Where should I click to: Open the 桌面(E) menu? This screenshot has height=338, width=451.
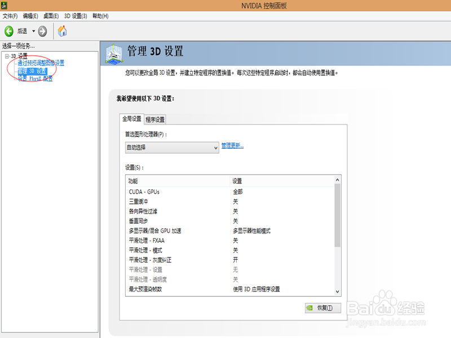coord(51,16)
